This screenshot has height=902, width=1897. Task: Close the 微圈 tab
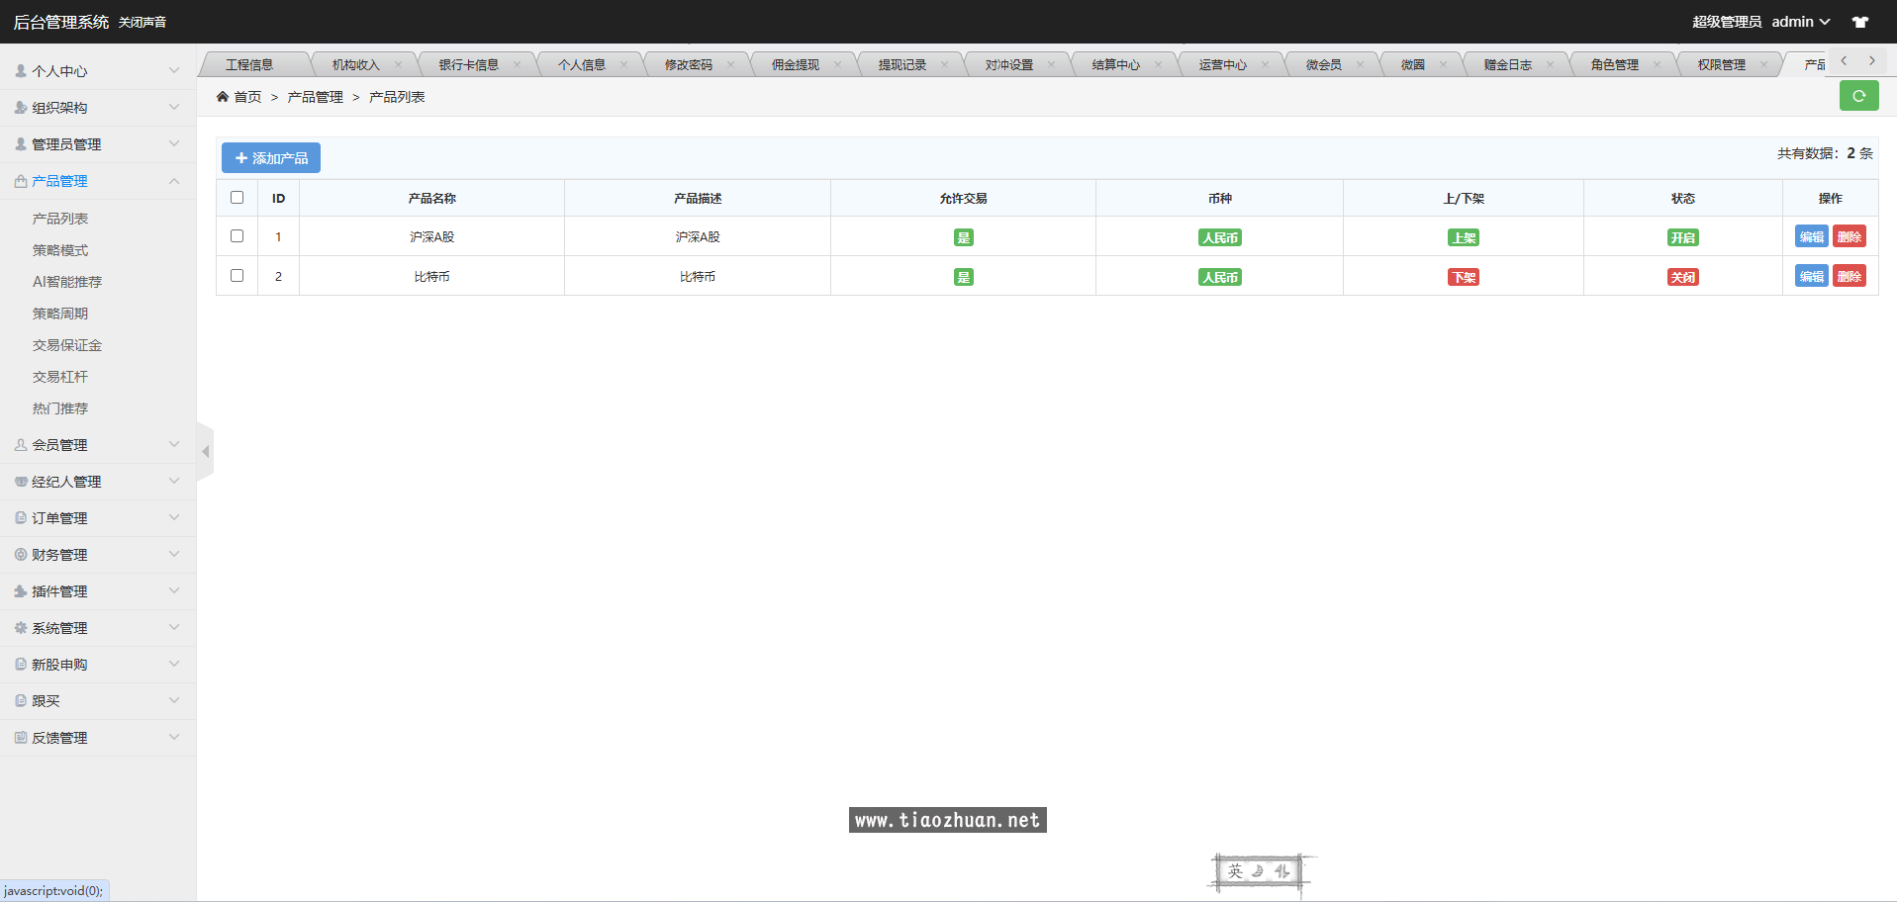click(x=1444, y=64)
